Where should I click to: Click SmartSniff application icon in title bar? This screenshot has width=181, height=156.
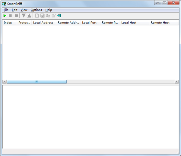(4, 4)
